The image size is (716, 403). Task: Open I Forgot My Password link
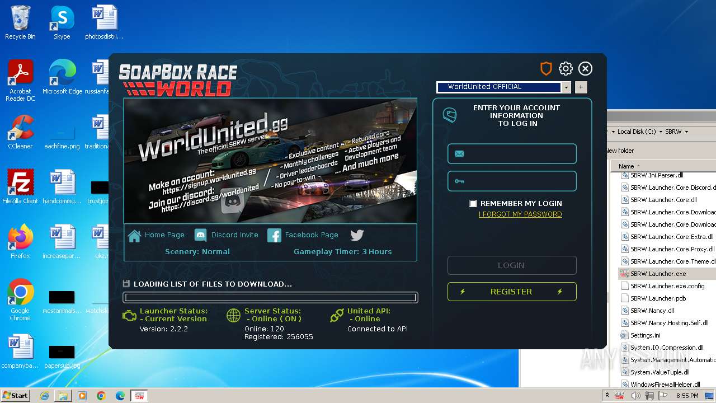(520, 214)
